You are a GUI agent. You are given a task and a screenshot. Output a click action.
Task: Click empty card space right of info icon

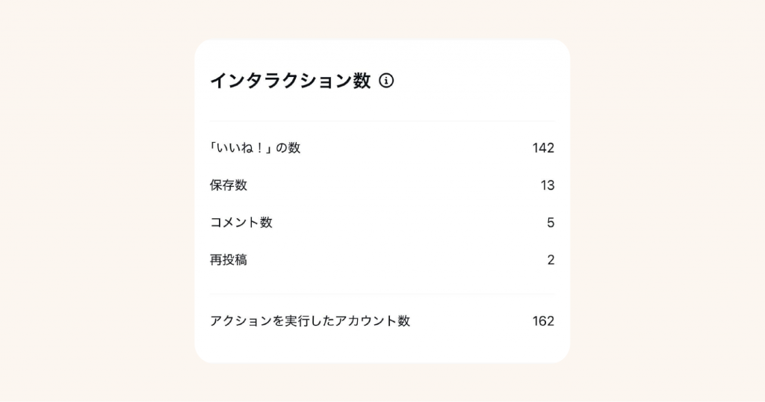point(478,81)
